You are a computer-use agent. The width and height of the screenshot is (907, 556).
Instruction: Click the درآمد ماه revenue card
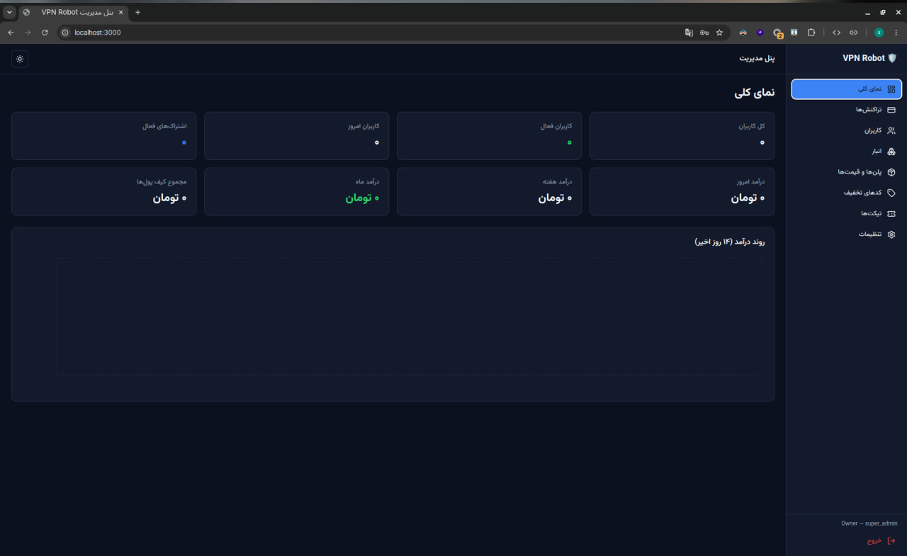296,191
